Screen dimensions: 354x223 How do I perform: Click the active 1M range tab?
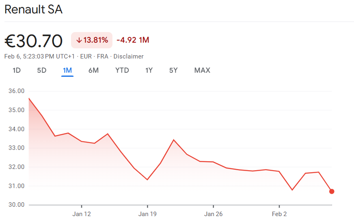tap(67, 70)
